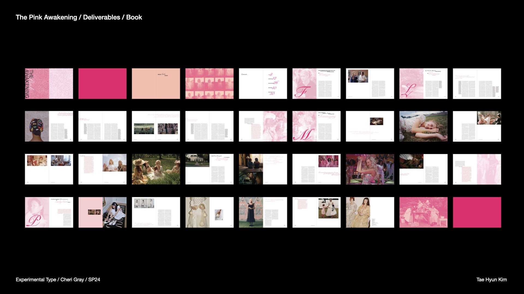The height and width of the screenshot is (294, 524).
Task: Select the solid magenta spread in first row
Action: click(x=102, y=84)
